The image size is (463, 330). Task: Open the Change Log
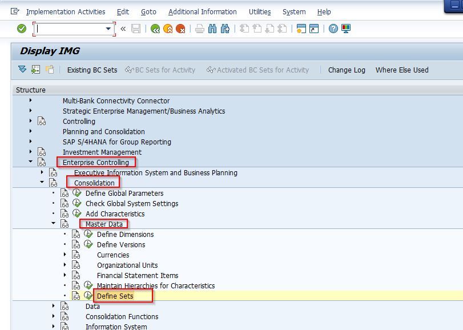(347, 70)
